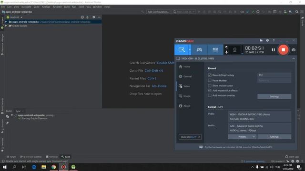Open the Navigate menu
Viewport: 305px width, 171px height.
26,7
